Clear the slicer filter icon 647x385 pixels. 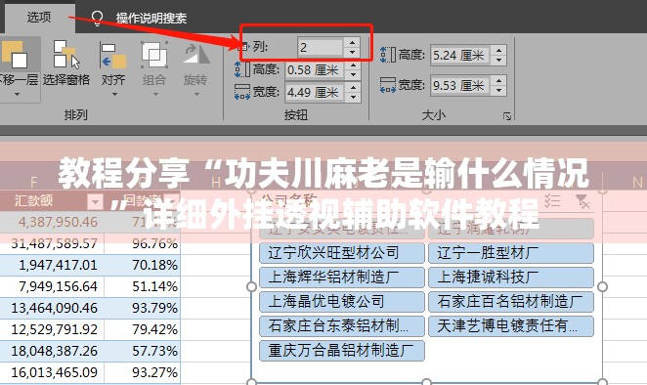tap(582, 201)
